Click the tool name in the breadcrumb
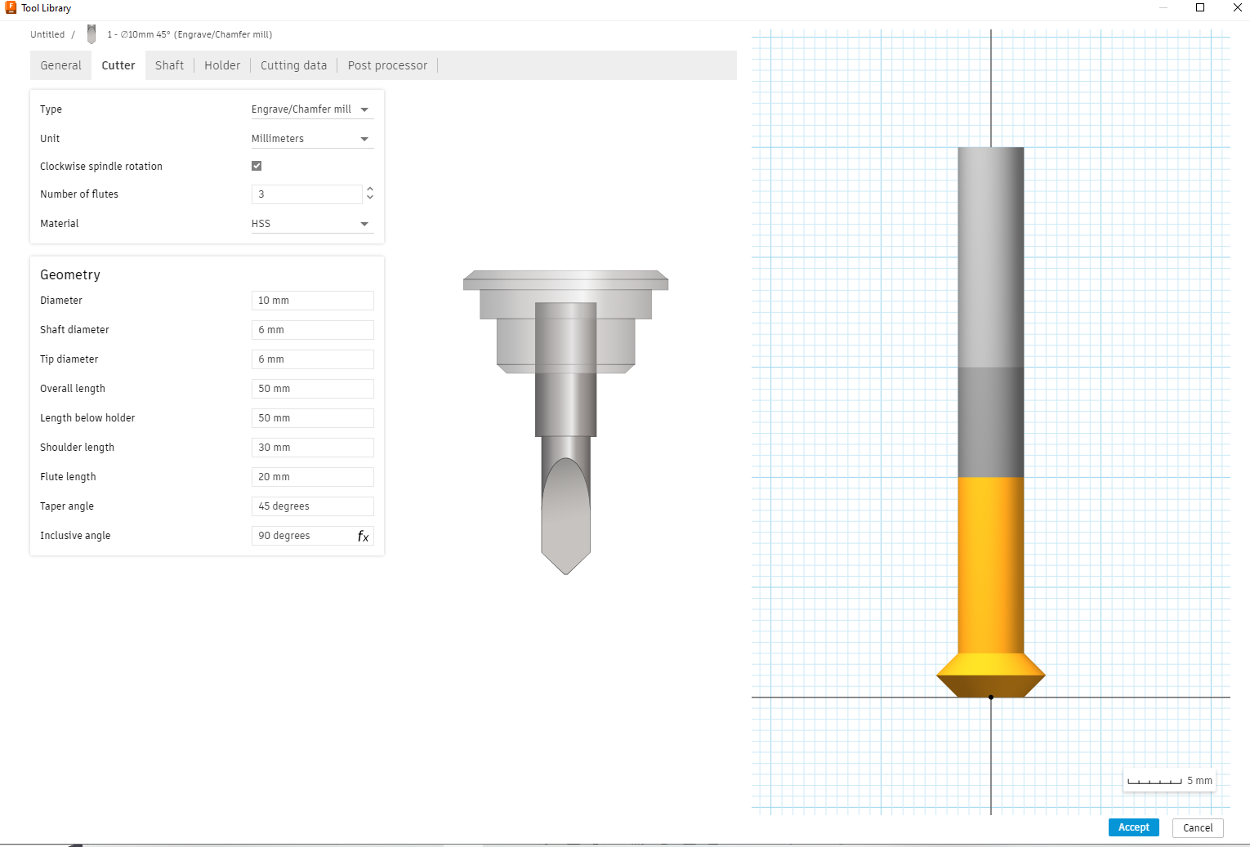1250x847 pixels. point(190,34)
